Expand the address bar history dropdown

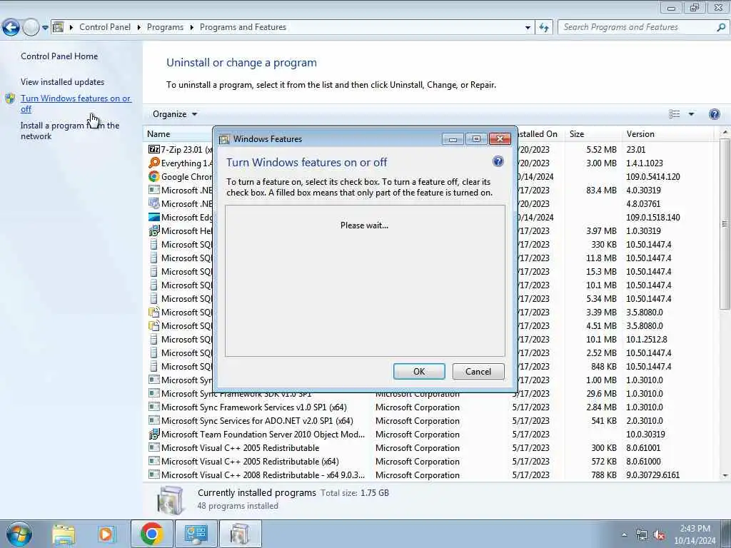pyautogui.click(x=528, y=28)
